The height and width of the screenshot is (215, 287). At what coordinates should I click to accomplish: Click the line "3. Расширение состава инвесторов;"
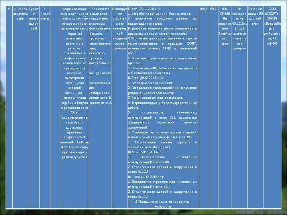coord(155,98)
